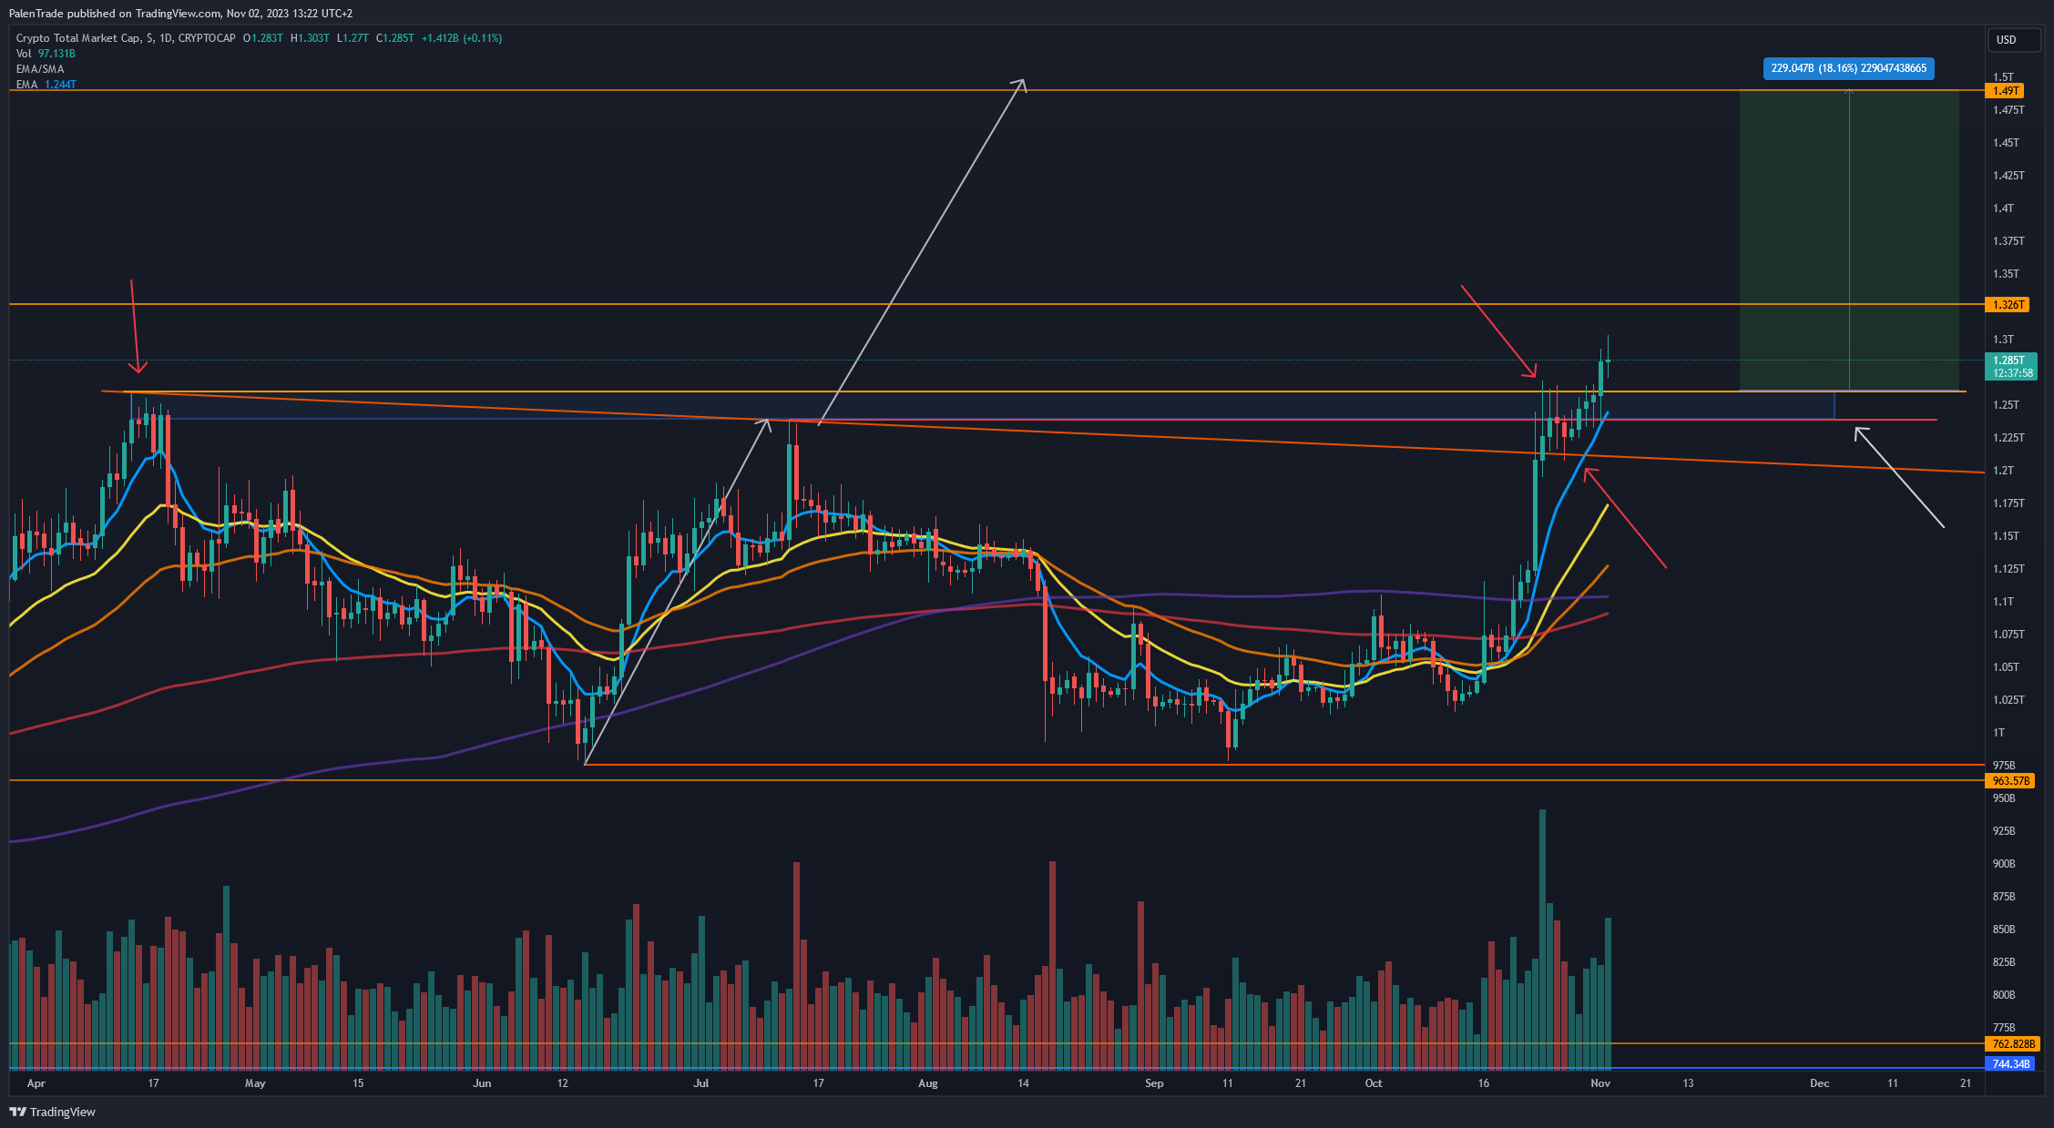
Task: Click the 875B price axis label
Action: click(2004, 897)
